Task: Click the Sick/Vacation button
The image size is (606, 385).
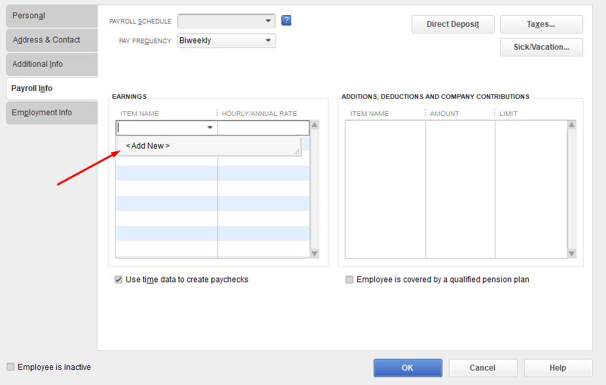Action: [541, 47]
